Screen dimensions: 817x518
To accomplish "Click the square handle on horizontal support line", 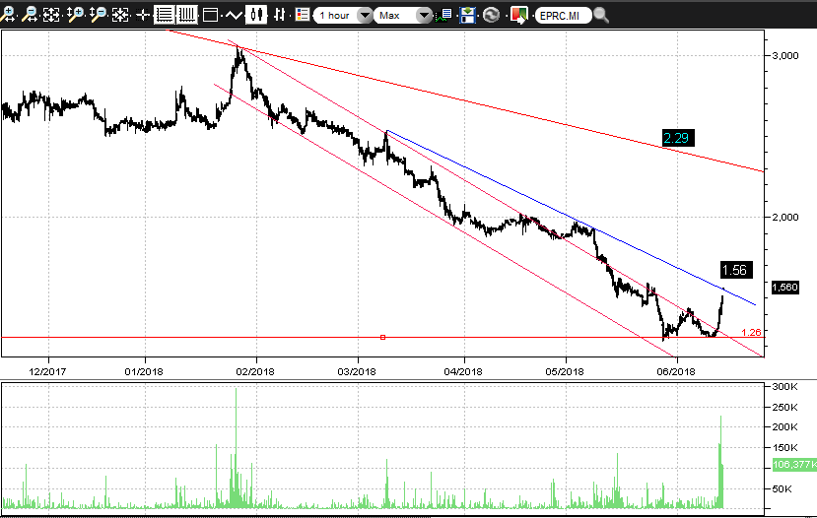I will [x=383, y=338].
